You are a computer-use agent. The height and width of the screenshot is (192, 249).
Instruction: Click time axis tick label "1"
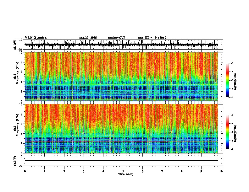[44, 171]
